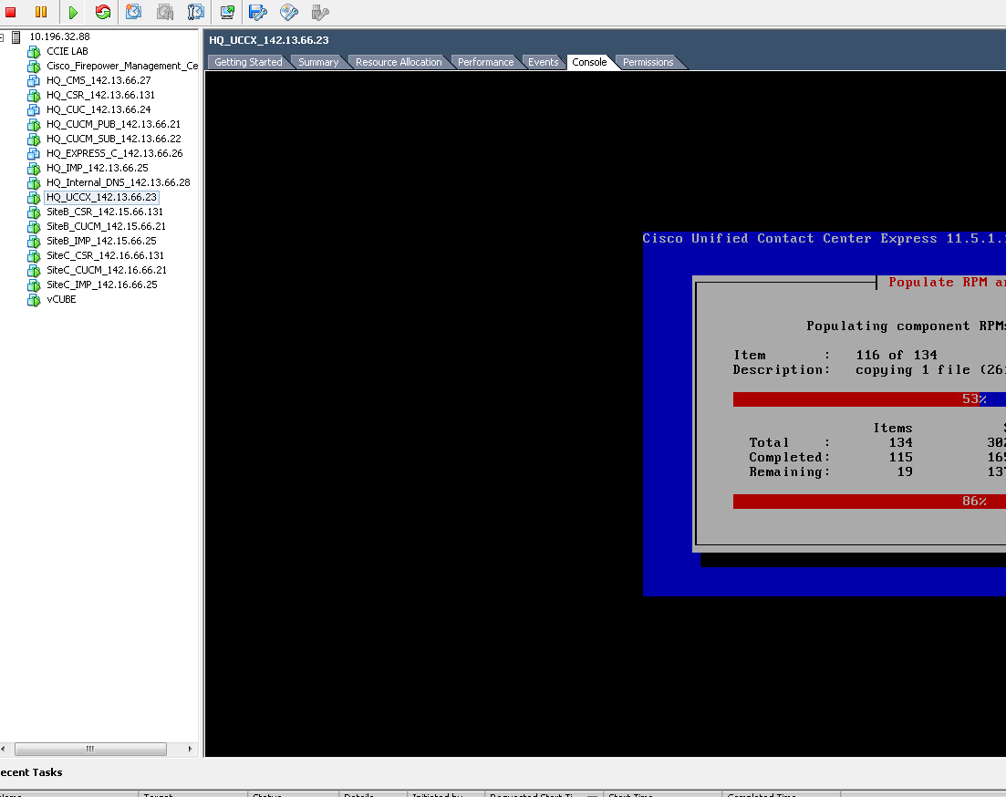Launch the virtual machine console window icon

point(227,12)
